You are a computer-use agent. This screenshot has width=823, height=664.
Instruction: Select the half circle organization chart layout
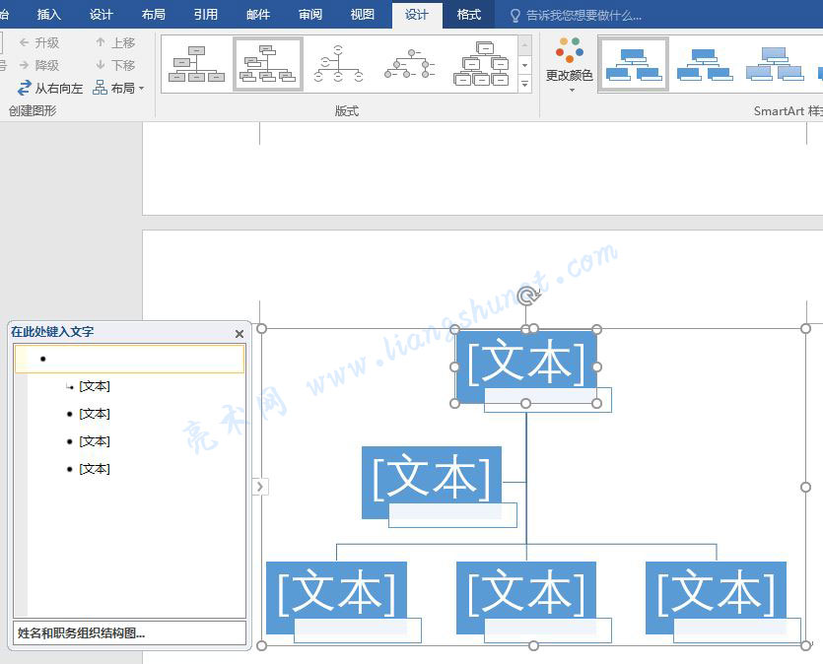[x=338, y=64]
